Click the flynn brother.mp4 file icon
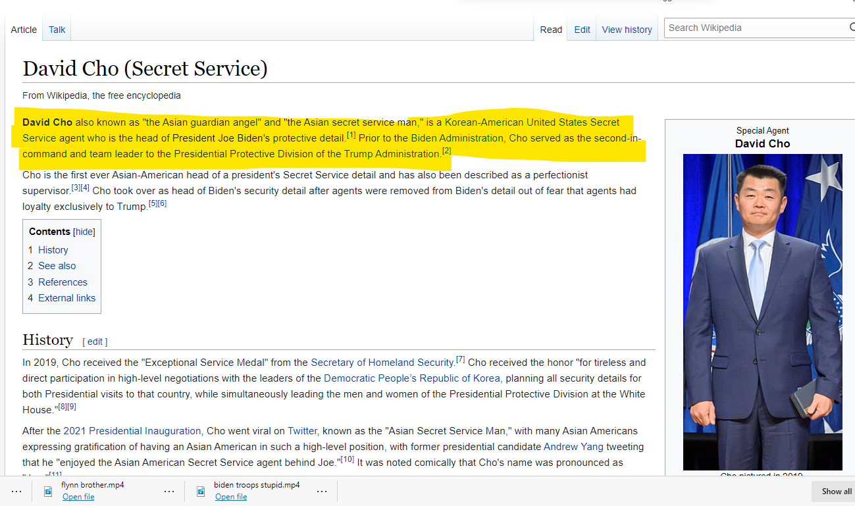This screenshot has width=855, height=506. [x=48, y=491]
